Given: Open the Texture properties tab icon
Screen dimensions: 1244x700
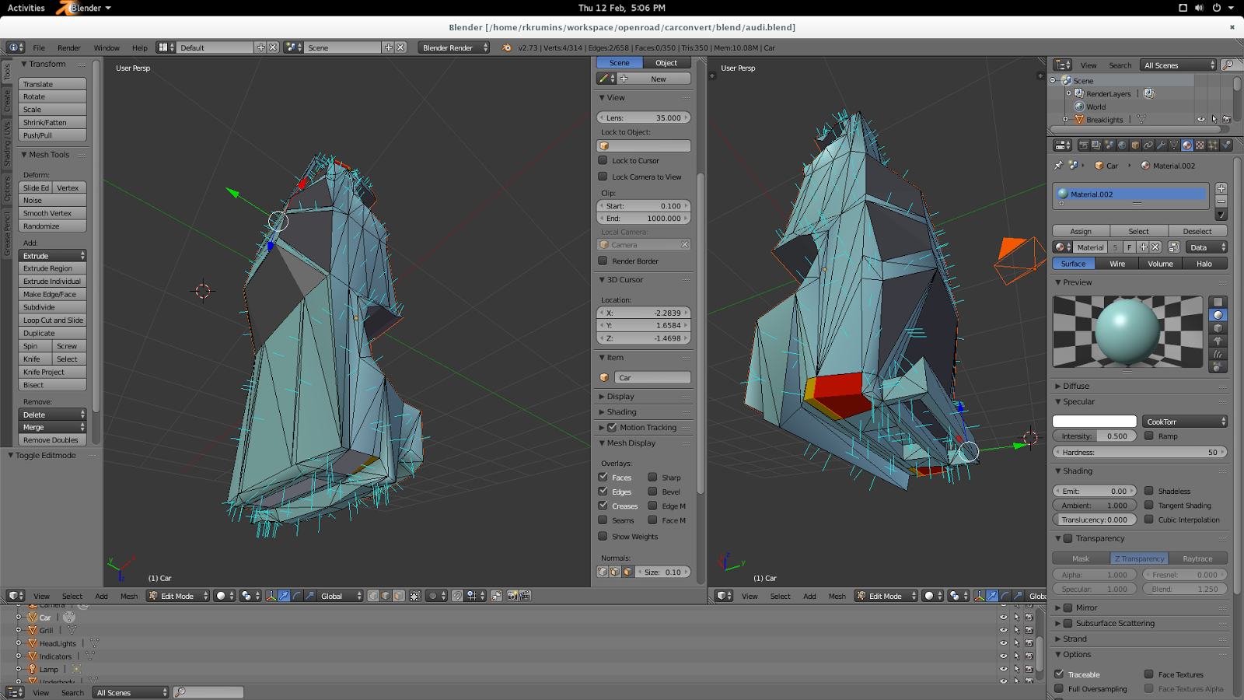Looking at the screenshot, I should 1200,145.
